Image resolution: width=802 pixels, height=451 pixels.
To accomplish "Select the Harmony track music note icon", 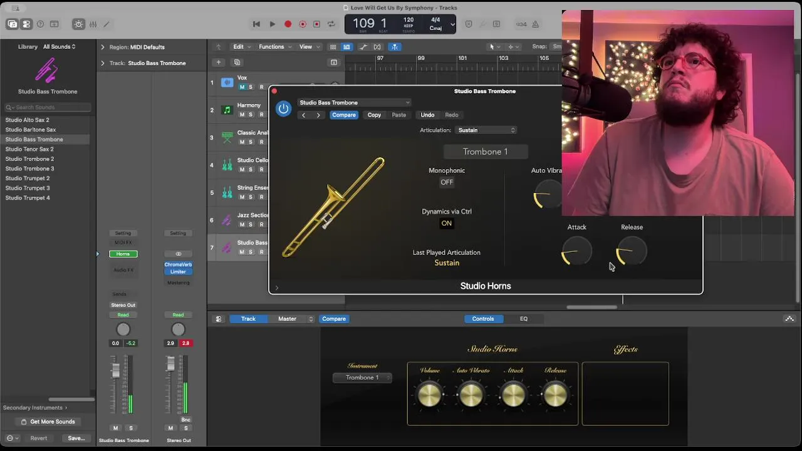I will (x=227, y=110).
